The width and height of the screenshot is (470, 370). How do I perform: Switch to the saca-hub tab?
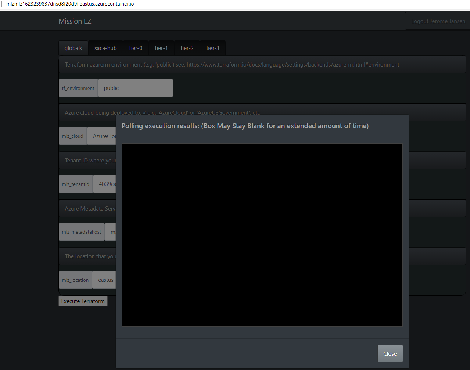[105, 48]
